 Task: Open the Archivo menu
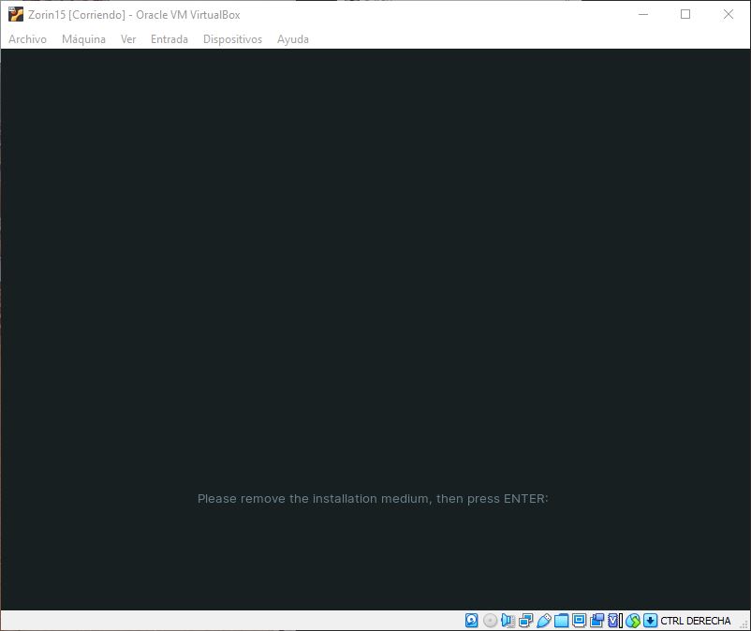(27, 39)
